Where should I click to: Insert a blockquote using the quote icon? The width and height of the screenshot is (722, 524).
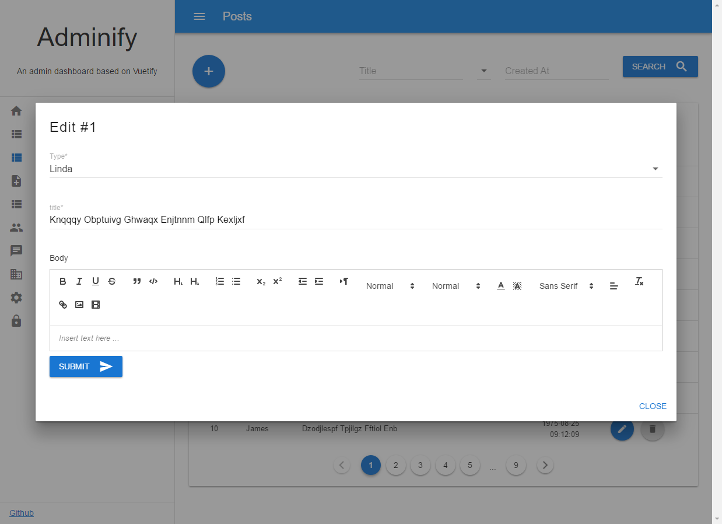[137, 281]
